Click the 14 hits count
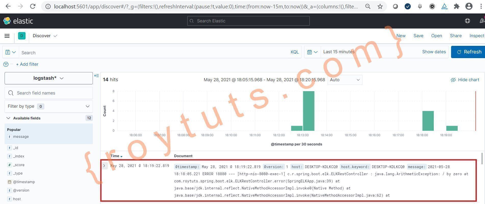This screenshot has width=485, height=204. pyautogui.click(x=110, y=80)
